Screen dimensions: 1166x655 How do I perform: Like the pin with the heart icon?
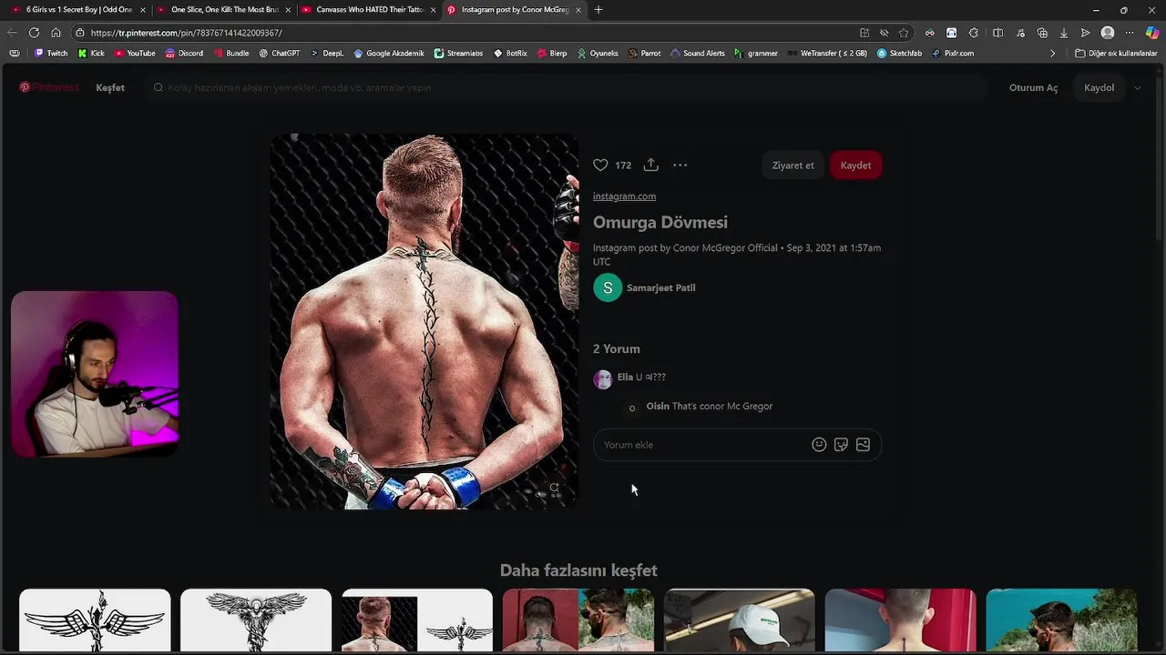pyautogui.click(x=600, y=165)
